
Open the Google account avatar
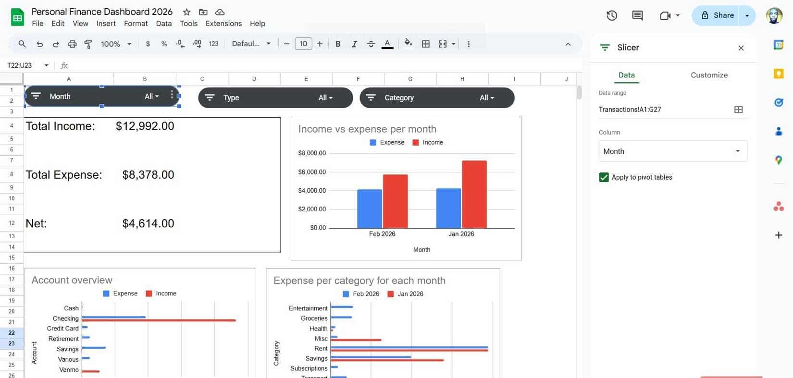tap(774, 15)
